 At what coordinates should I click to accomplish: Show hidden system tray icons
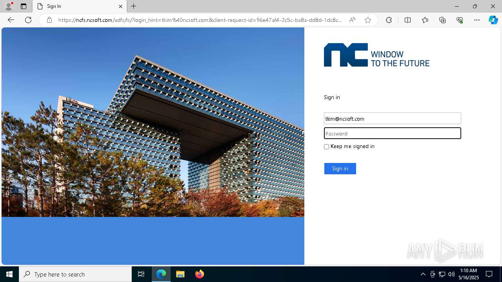(423, 274)
